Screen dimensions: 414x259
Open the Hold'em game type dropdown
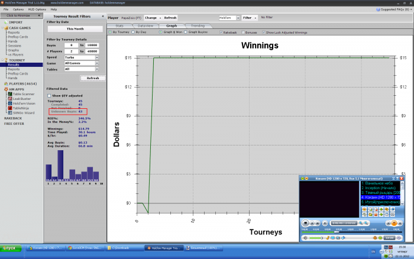(238, 18)
